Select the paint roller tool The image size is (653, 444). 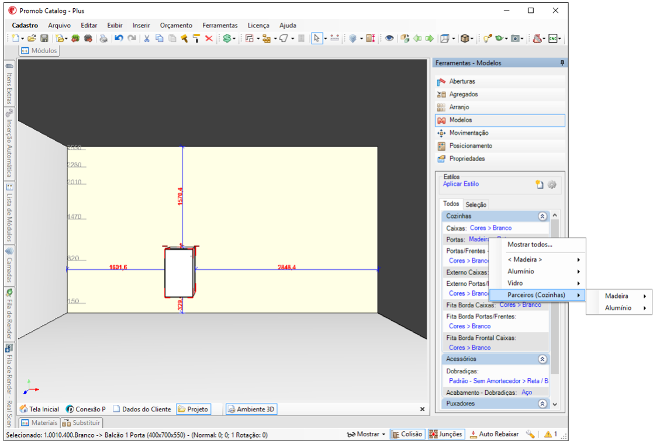(x=196, y=39)
